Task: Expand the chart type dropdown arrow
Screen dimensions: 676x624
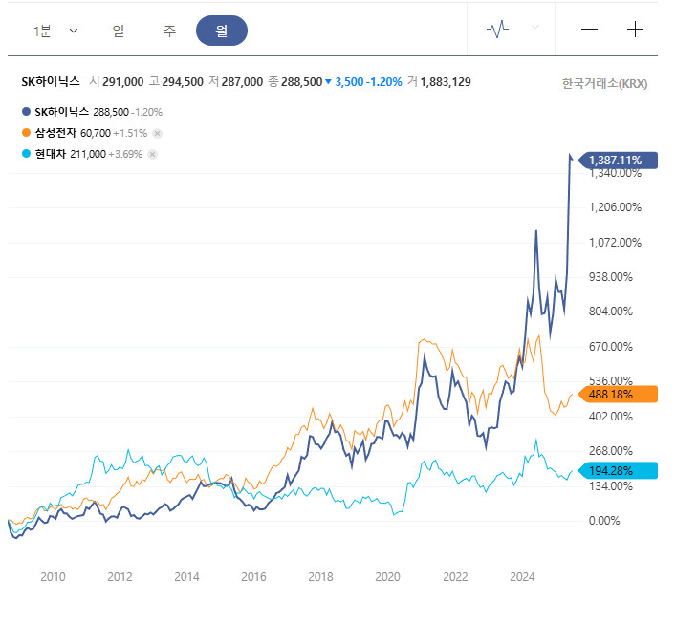Action: pos(535,28)
